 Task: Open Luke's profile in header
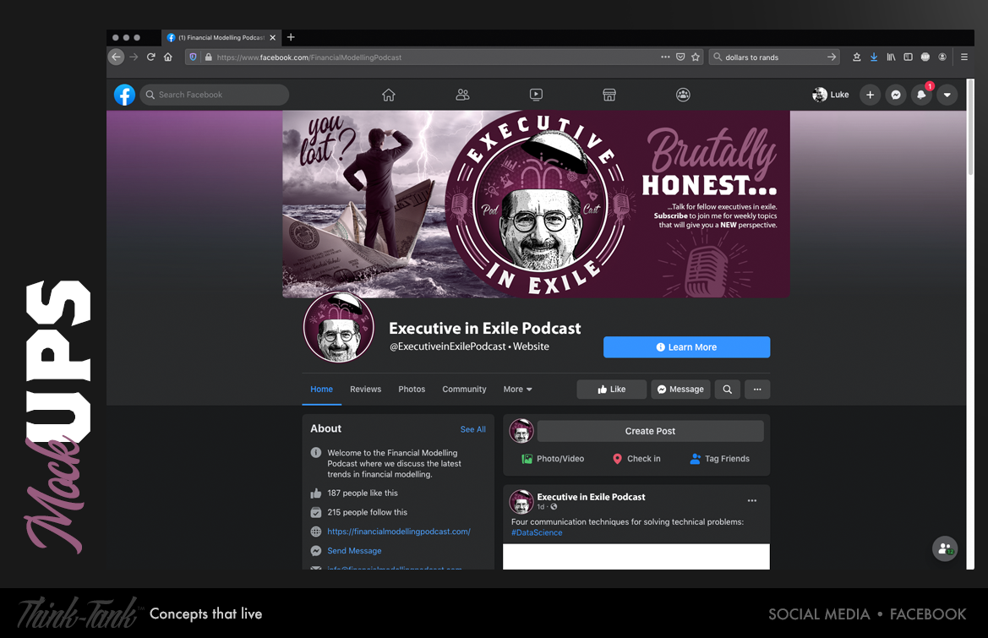coord(831,95)
